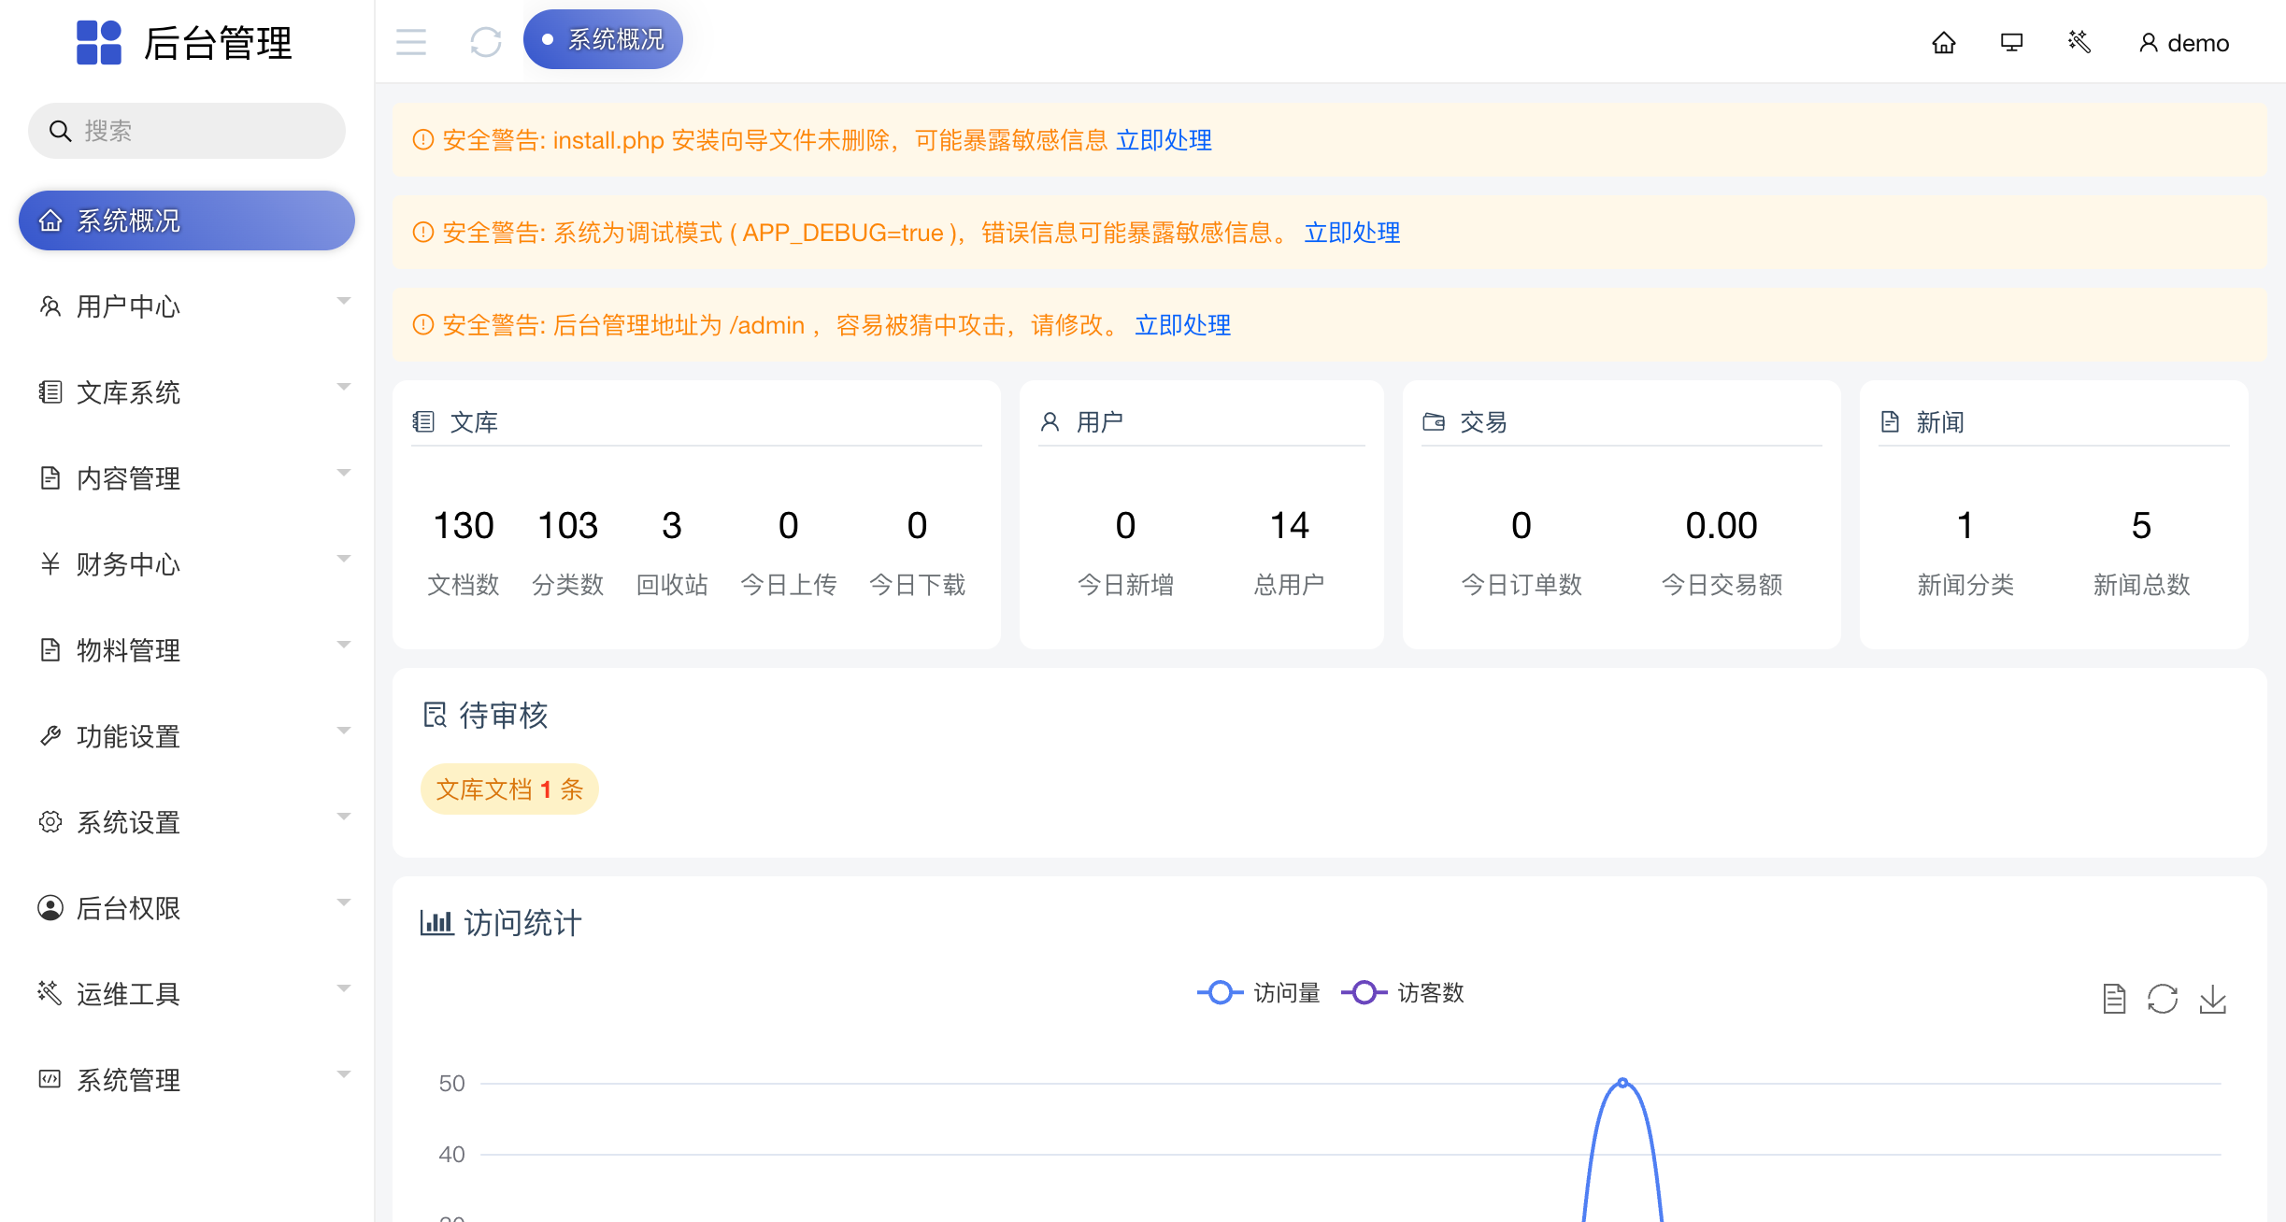The width and height of the screenshot is (2286, 1222).
Task: Click the 文库文档 1 条 pending review badge
Action: coord(509,789)
